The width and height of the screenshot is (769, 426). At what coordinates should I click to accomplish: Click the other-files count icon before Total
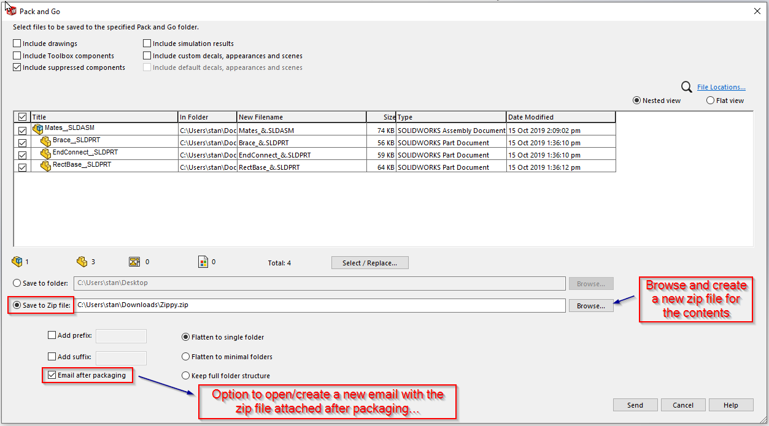(x=204, y=262)
